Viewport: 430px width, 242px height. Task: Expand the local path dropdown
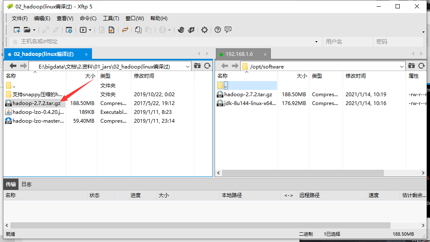188,66
